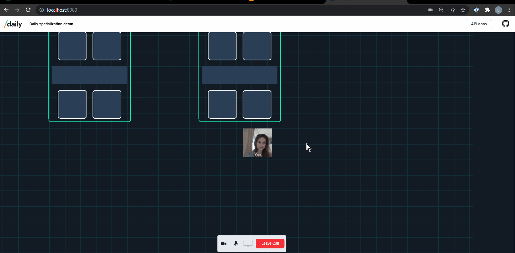Toggle screen sharing
This screenshot has width=515, height=253.
[x=248, y=243]
